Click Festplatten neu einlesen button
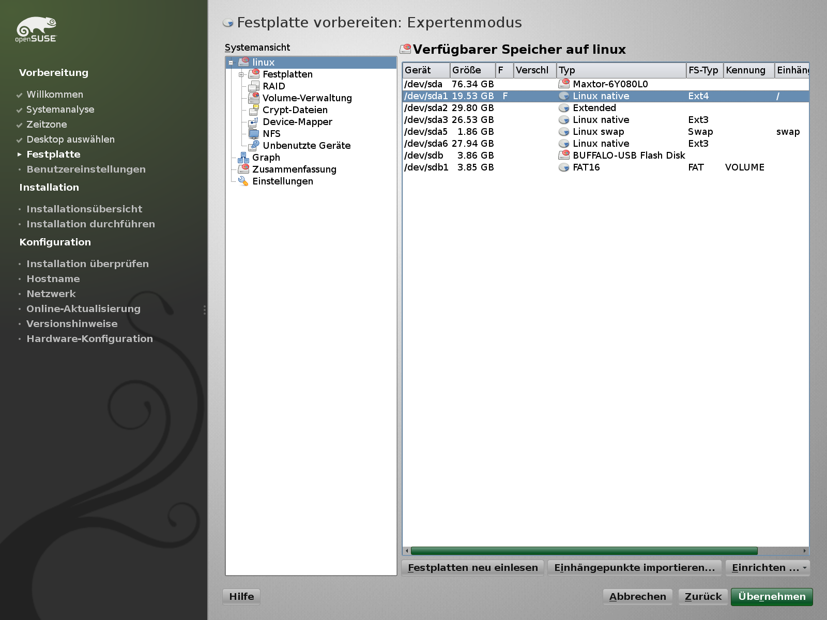Viewport: 827px width, 620px height. 473,567
